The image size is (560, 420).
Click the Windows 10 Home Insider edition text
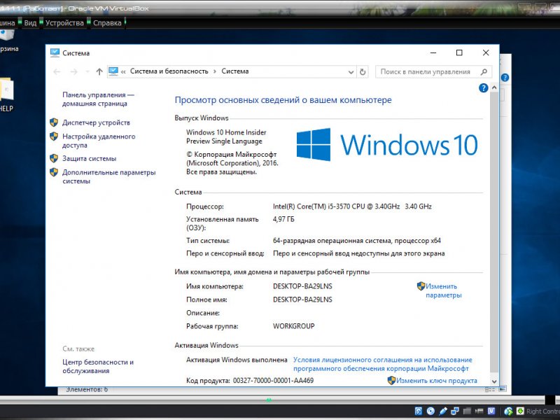point(226,136)
